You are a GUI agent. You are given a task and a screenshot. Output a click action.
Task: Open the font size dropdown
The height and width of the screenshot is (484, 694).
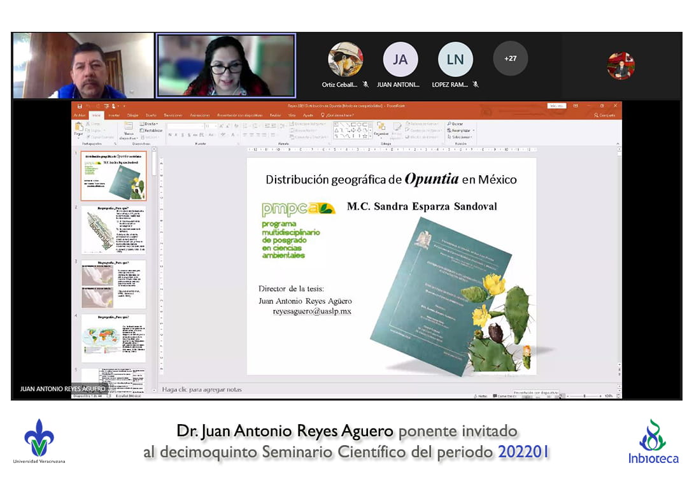pyautogui.click(x=215, y=126)
